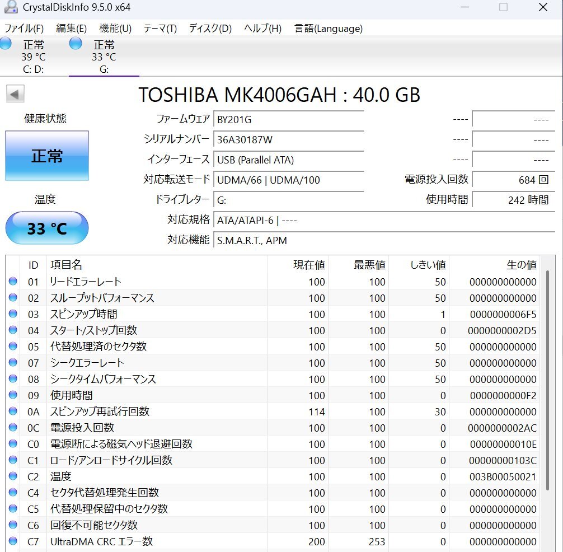Click raw value 00000000010E
The height and width of the screenshot is (552, 563).
[503, 445]
